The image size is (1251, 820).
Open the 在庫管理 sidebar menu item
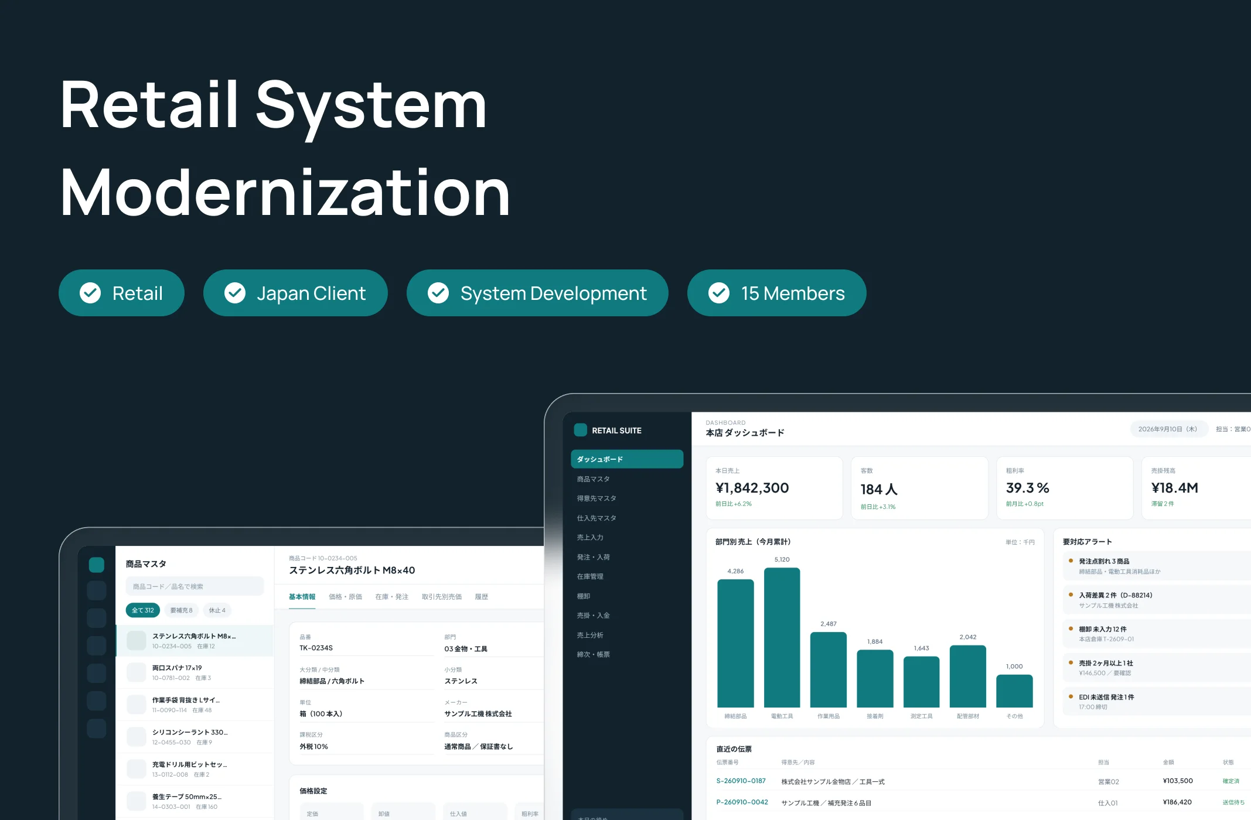click(590, 576)
